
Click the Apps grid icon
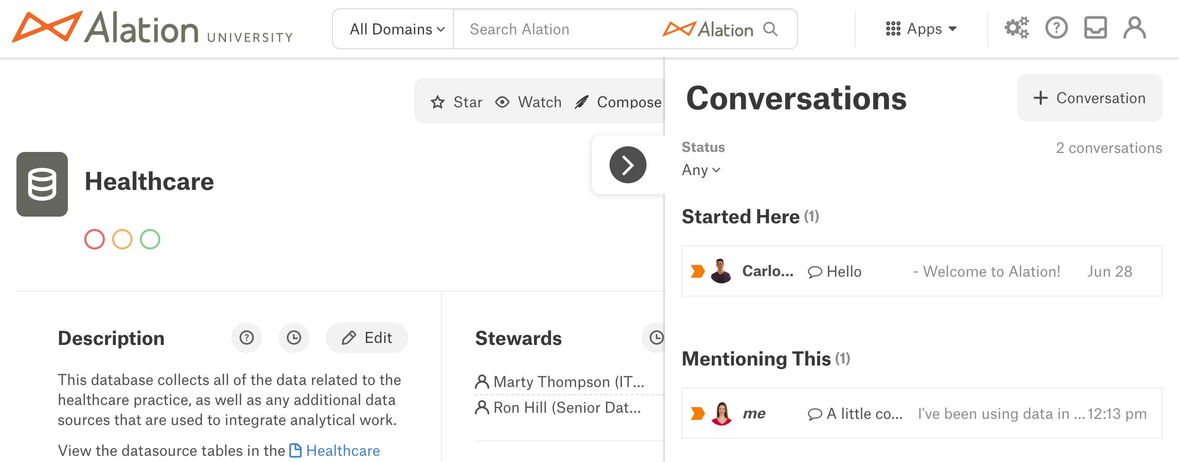893,29
